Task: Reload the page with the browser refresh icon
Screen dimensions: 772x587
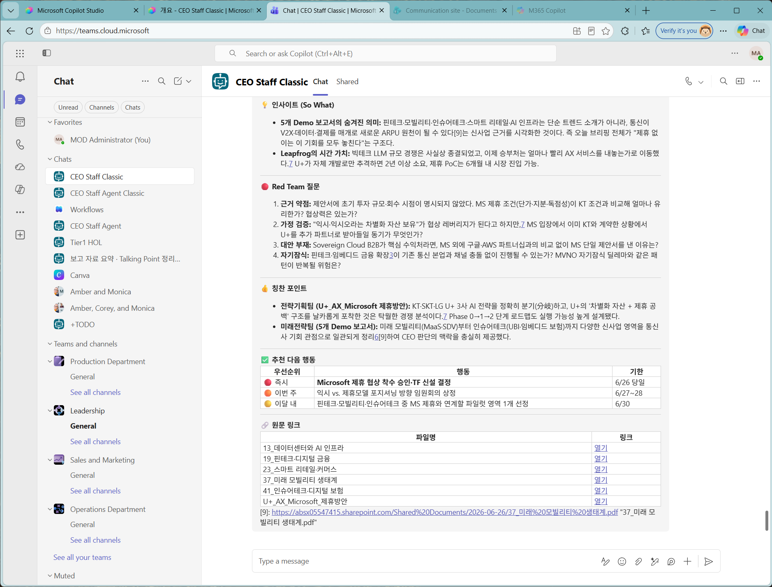Action: (x=29, y=31)
